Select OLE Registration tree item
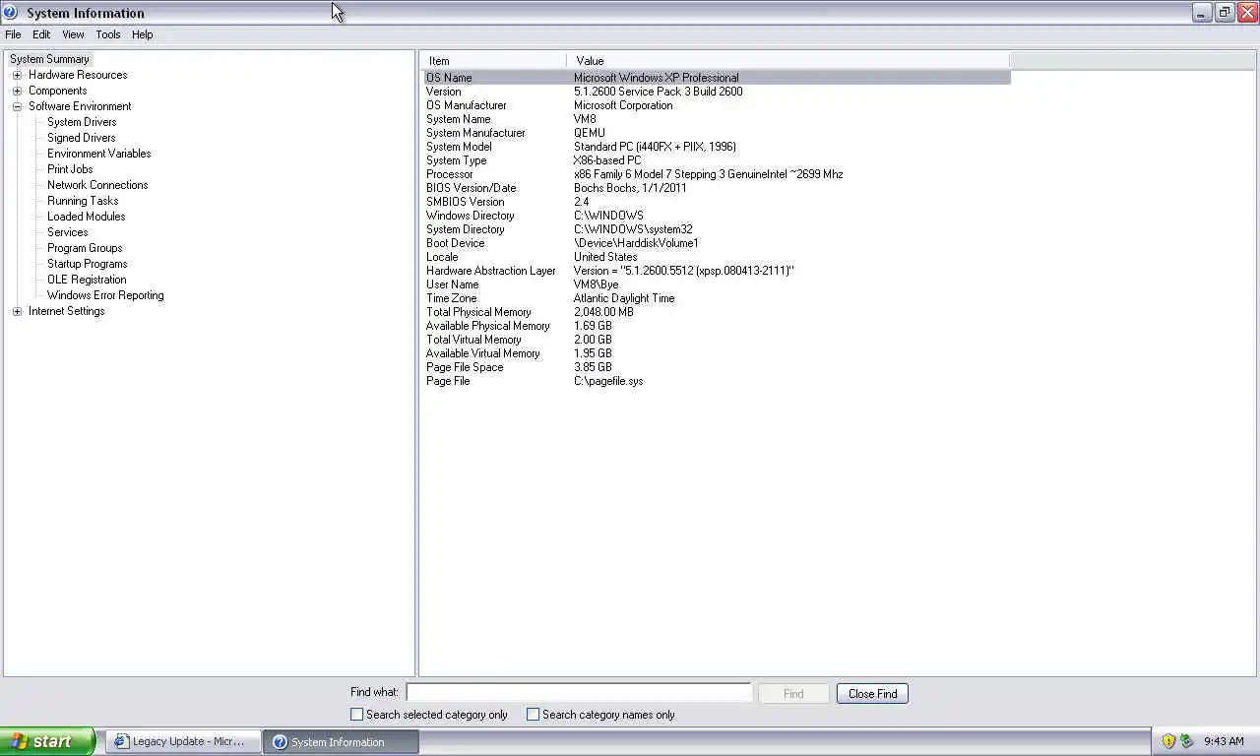 pos(87,280)
